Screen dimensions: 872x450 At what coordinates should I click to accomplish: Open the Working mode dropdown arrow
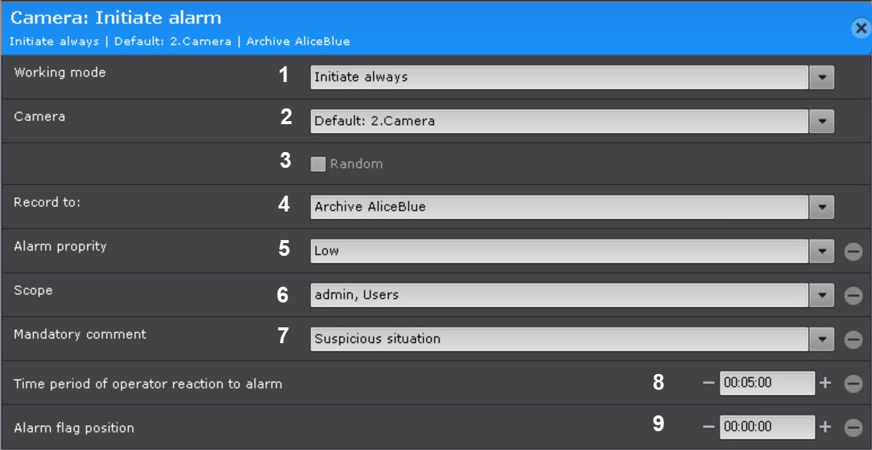pyautogui.click(x=822, y=77)
